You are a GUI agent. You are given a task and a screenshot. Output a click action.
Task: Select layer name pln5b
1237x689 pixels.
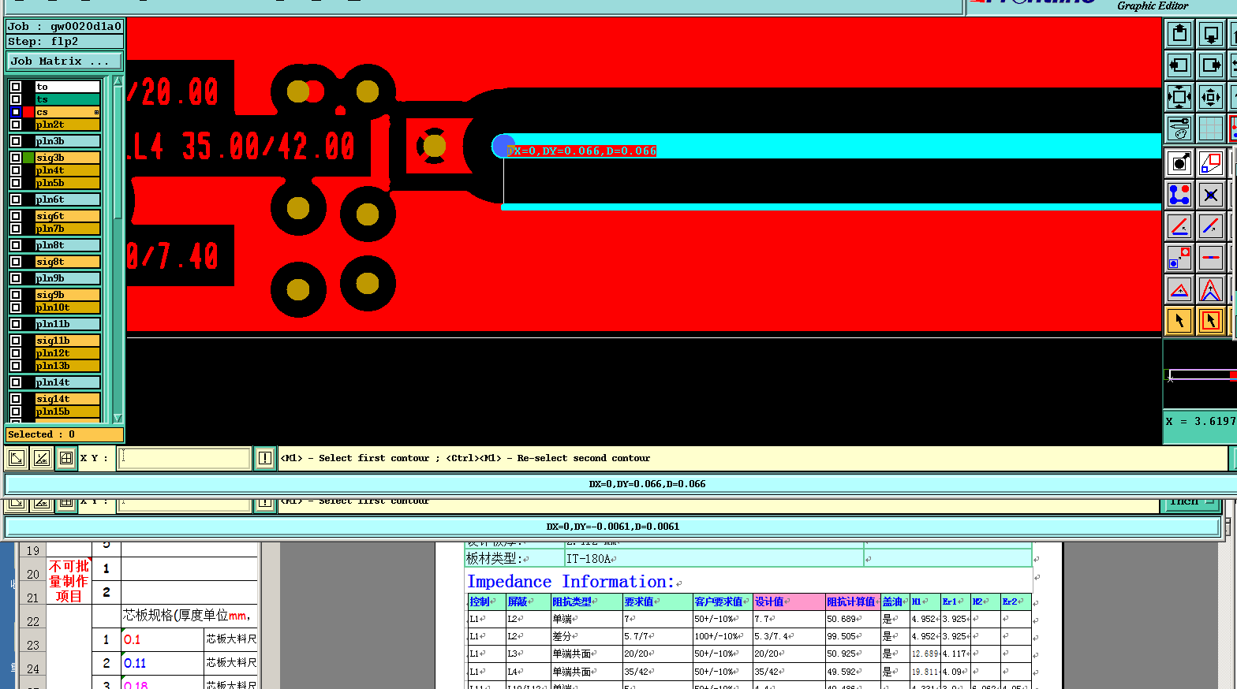68,183
